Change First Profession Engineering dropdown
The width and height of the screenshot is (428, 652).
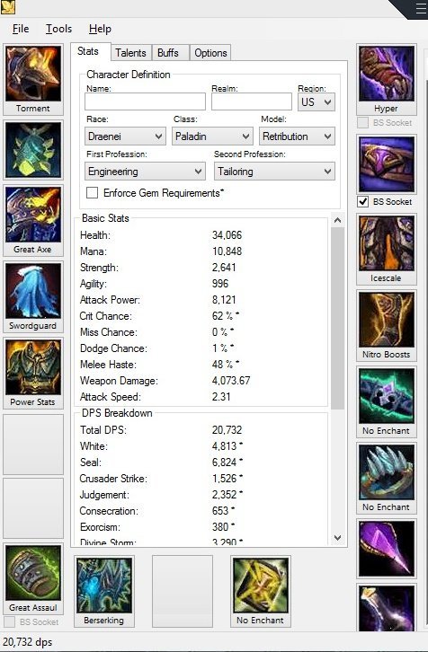[145, 172]
